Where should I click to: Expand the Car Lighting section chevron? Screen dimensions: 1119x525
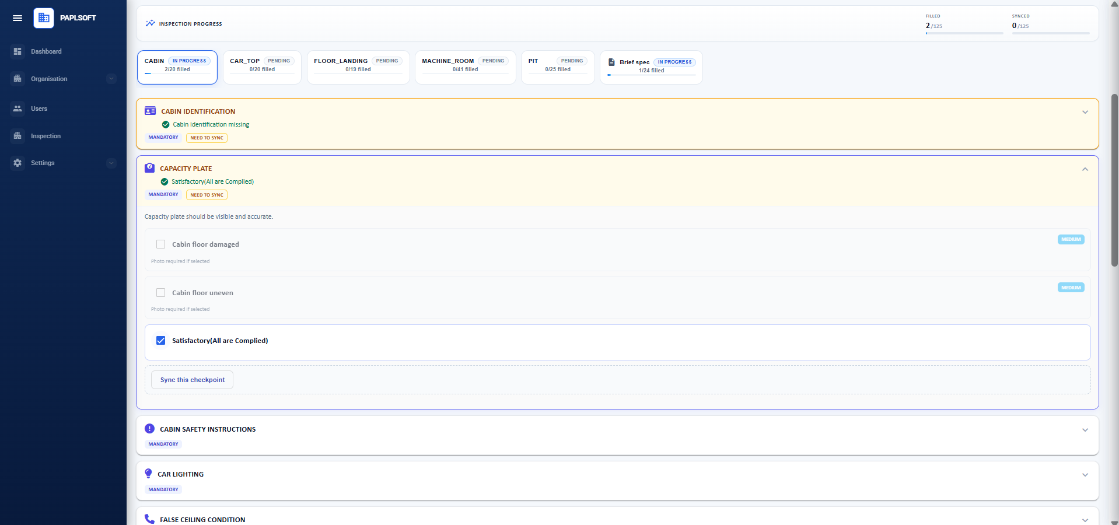[1085, 475]
